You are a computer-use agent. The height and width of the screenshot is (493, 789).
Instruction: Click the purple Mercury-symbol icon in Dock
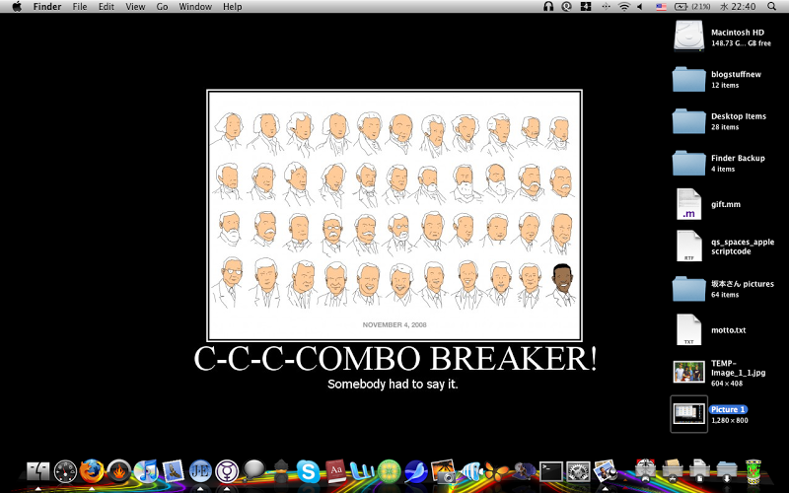pos(227,472)
